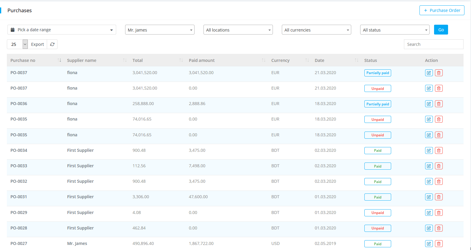Delete purchase PO-0033
This screenshot has width=471, height=250.
(439, 166)
